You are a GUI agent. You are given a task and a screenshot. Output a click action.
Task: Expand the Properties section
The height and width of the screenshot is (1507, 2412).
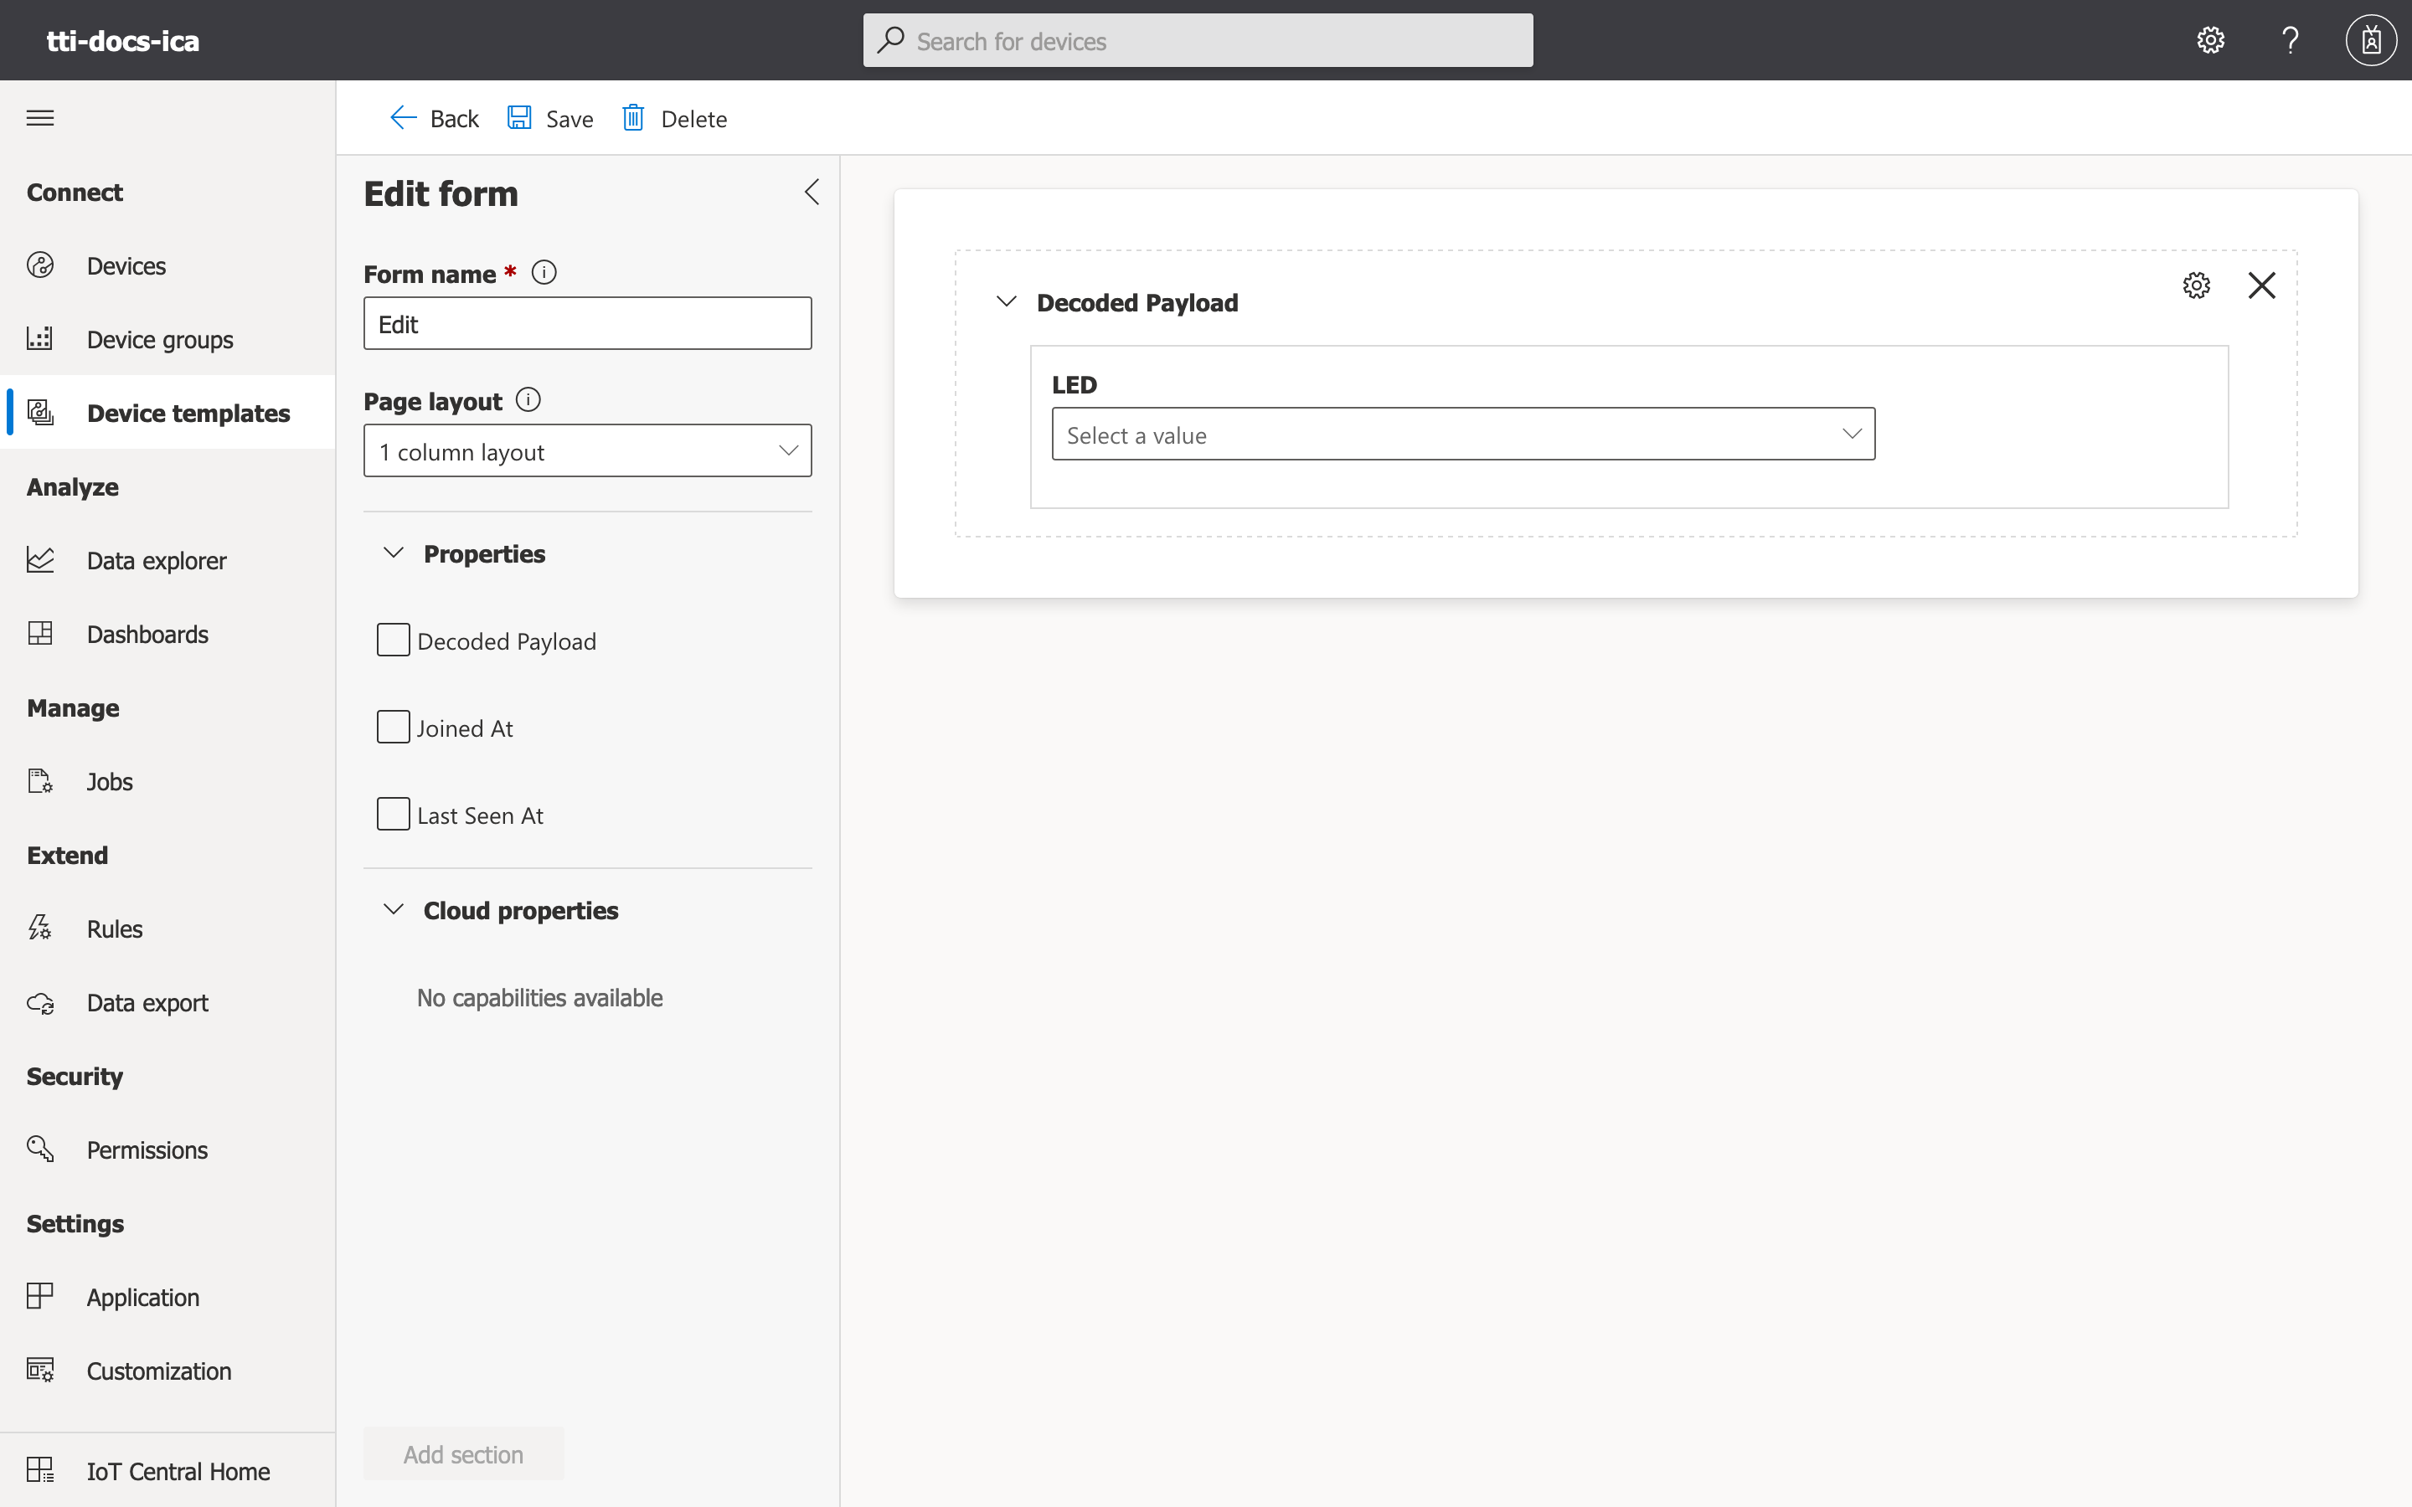coord(391,552)
